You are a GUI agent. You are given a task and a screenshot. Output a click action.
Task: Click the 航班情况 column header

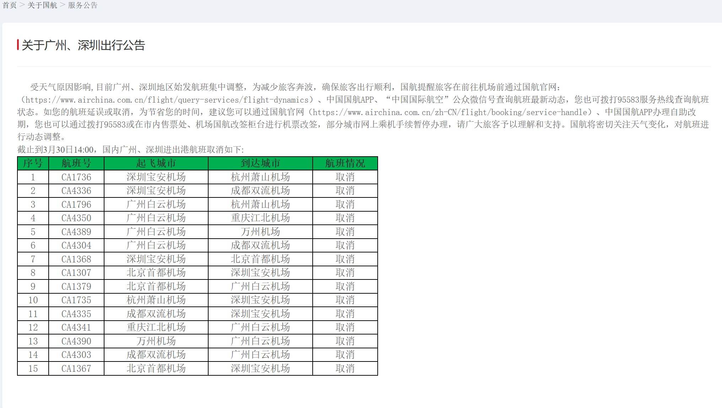[344, 163]
